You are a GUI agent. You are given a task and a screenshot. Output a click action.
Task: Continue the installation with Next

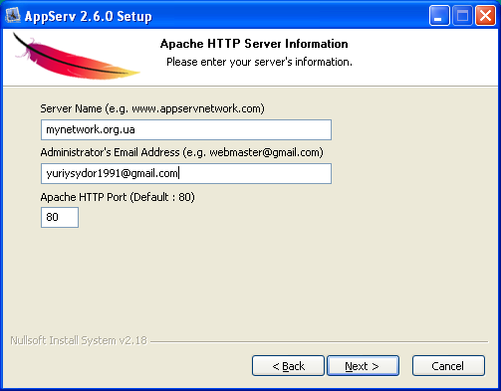tap(363, 366)
